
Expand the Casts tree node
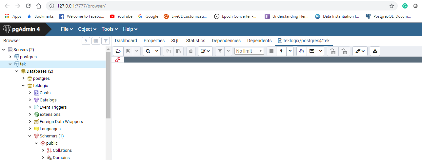[30, 93]
